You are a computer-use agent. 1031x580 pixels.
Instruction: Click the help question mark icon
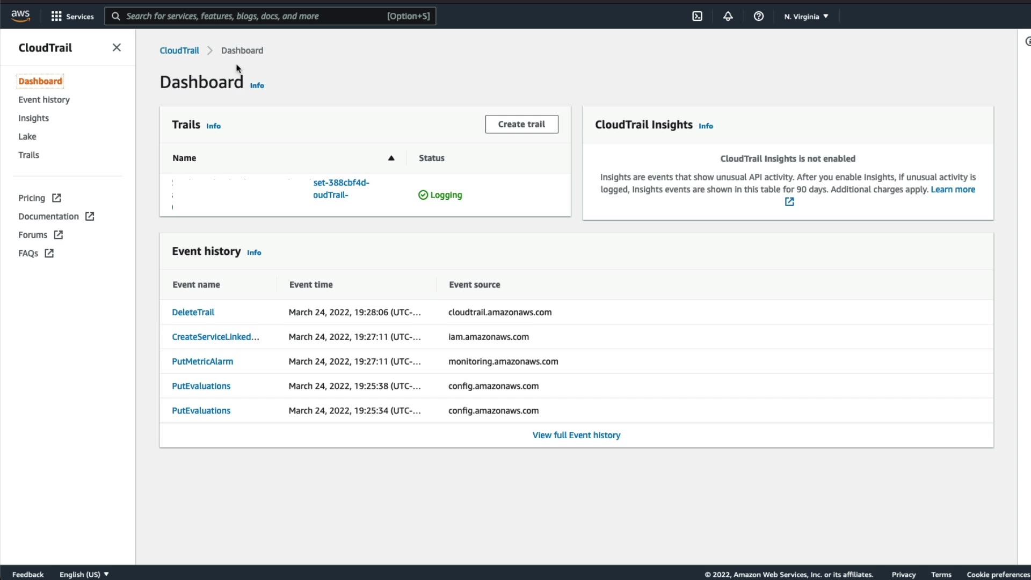(x=758, y=16)
